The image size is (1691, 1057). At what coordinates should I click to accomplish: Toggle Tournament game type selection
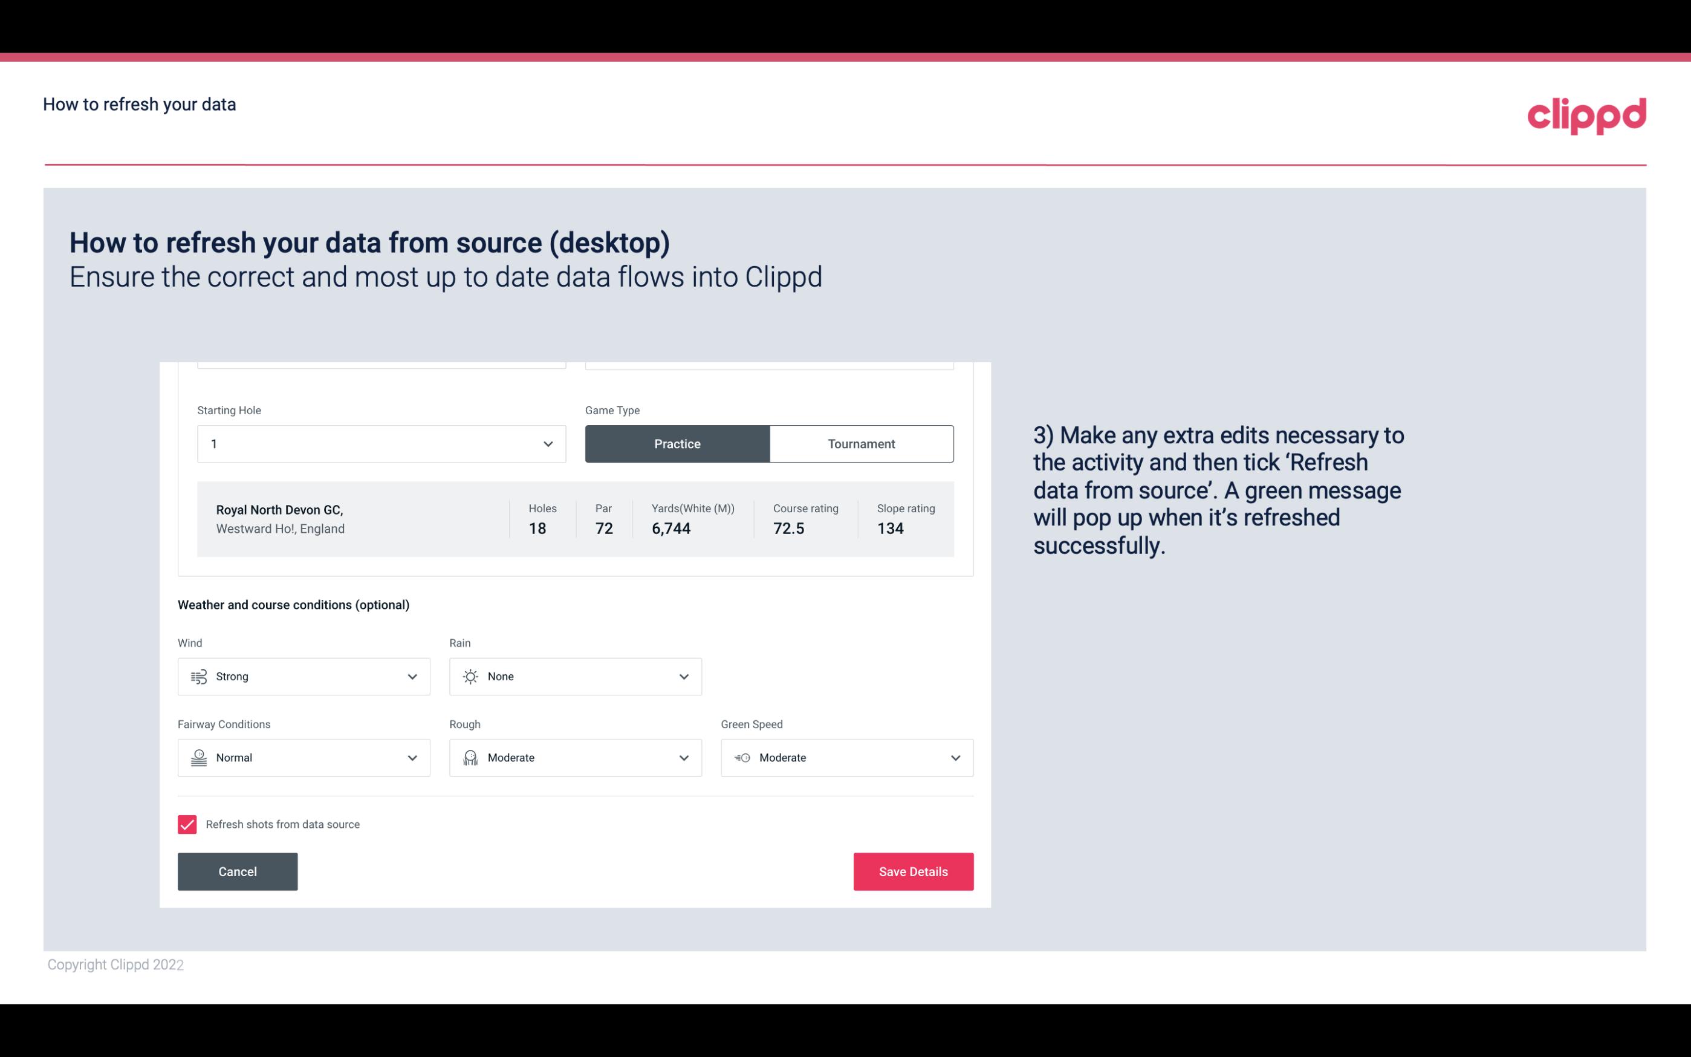(861, 443)
